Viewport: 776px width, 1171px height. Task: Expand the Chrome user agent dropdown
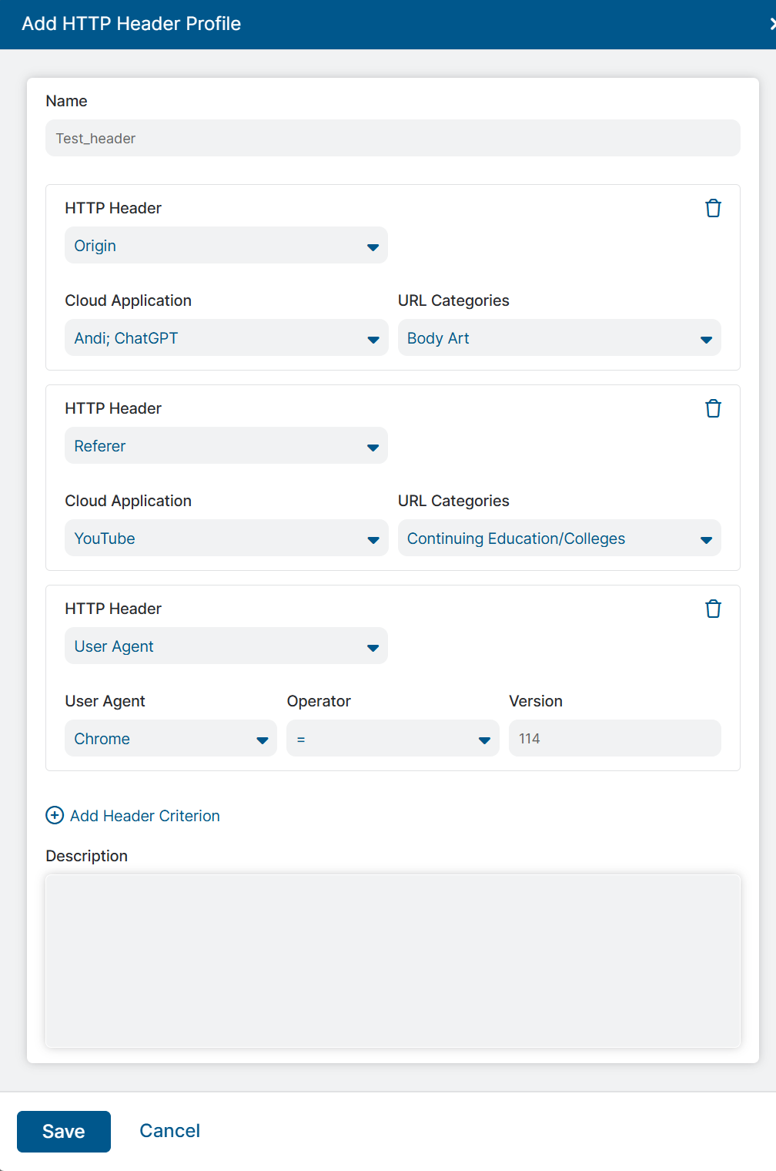coord(170,739)
